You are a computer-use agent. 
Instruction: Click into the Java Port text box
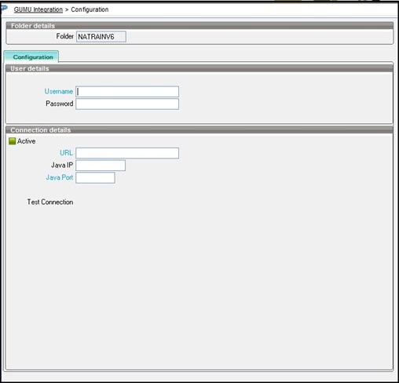[x=95, y=177]
